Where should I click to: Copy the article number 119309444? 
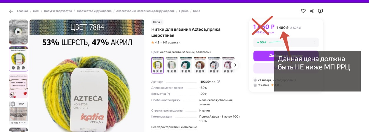coord(218,82)
